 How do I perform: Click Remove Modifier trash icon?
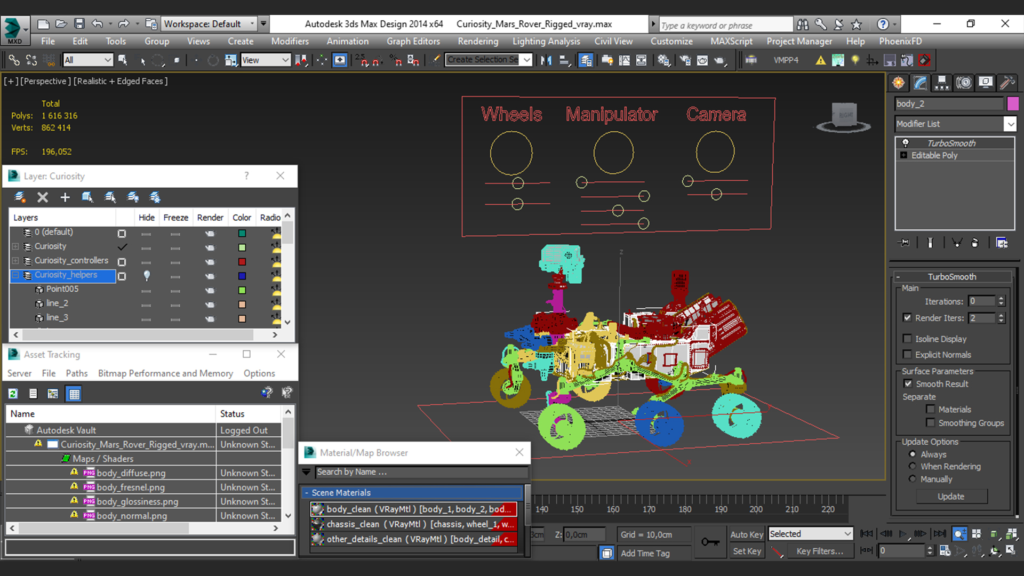(975, 243)
